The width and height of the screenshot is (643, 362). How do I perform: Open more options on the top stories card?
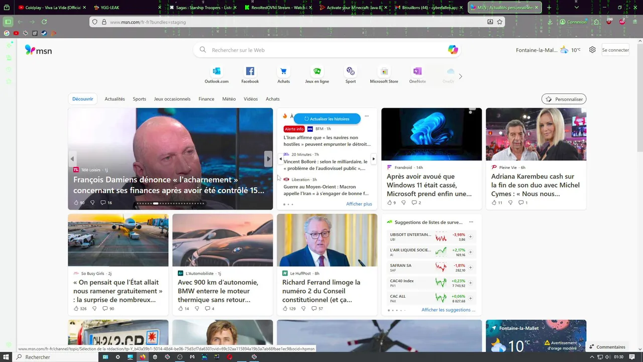pos(367,116)
